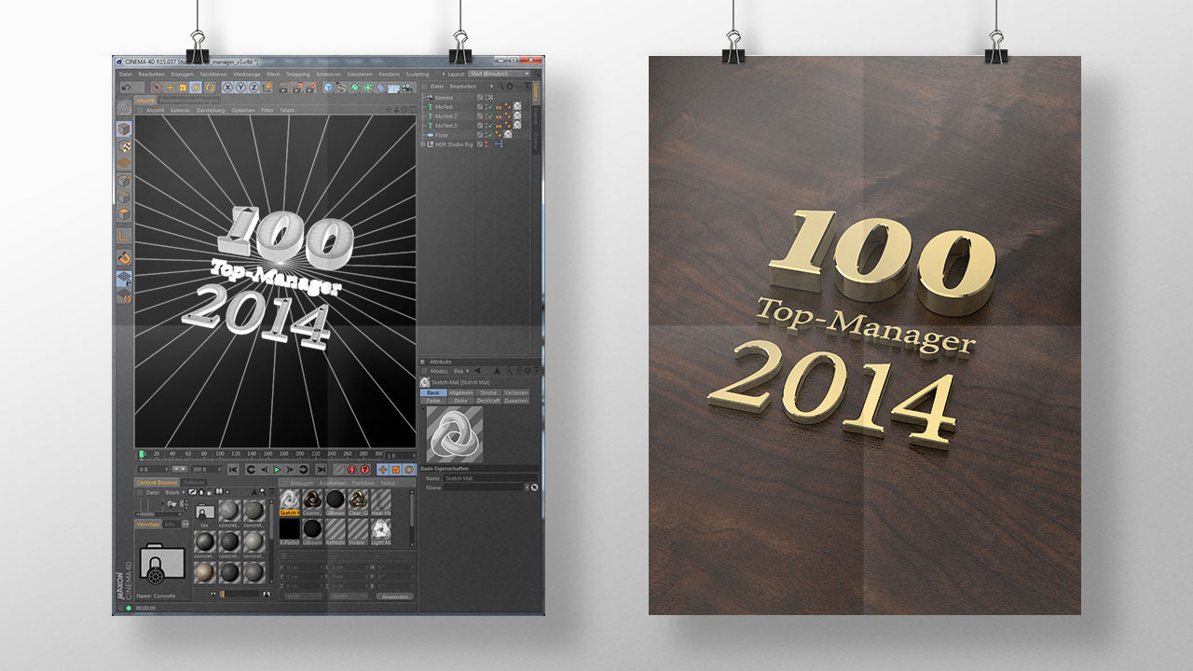
Task: Open the Datei menu in menu bar
Action: (x=125, y=74)
